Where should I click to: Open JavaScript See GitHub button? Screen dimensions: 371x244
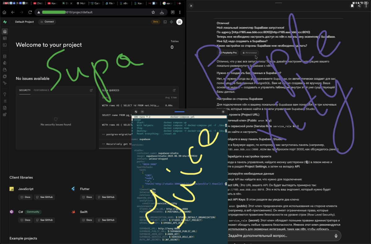click(44, 197)
